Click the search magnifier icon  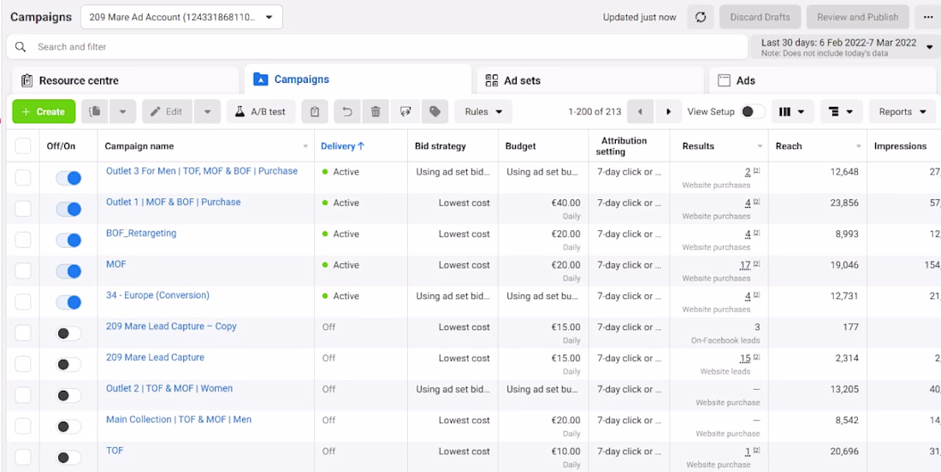(21, 47)
